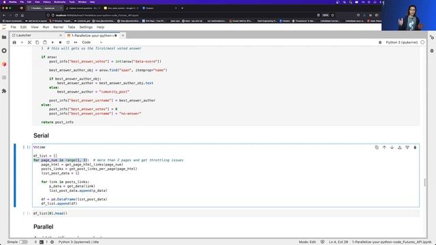436x245 pixels.
Task: Insert a cell above the active cell
Action: click(x=400, y=148)
